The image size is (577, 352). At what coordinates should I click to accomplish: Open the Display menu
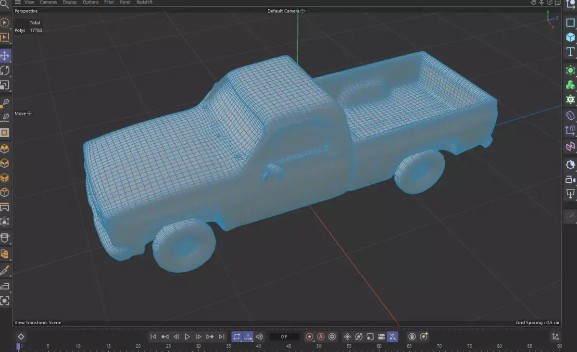click(70, 2)
